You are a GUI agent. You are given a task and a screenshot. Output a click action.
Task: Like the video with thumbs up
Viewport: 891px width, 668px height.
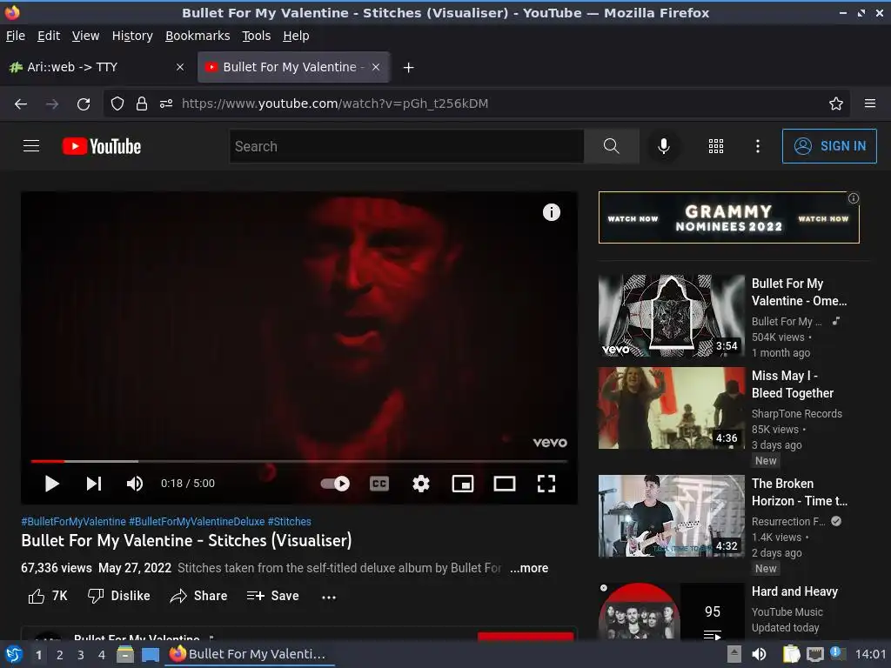pyautogui.click(x=47, y=596)
